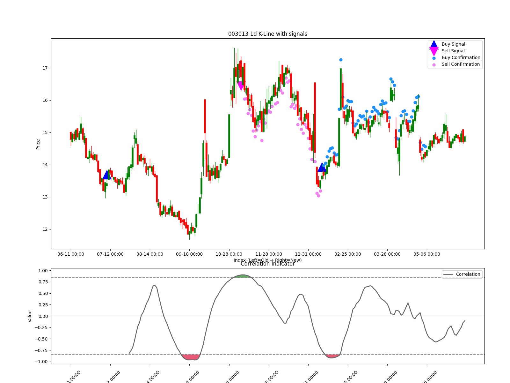Click the correlation tick label -0.50
Screen dimensions: 510x383
(x=41, y=339)
